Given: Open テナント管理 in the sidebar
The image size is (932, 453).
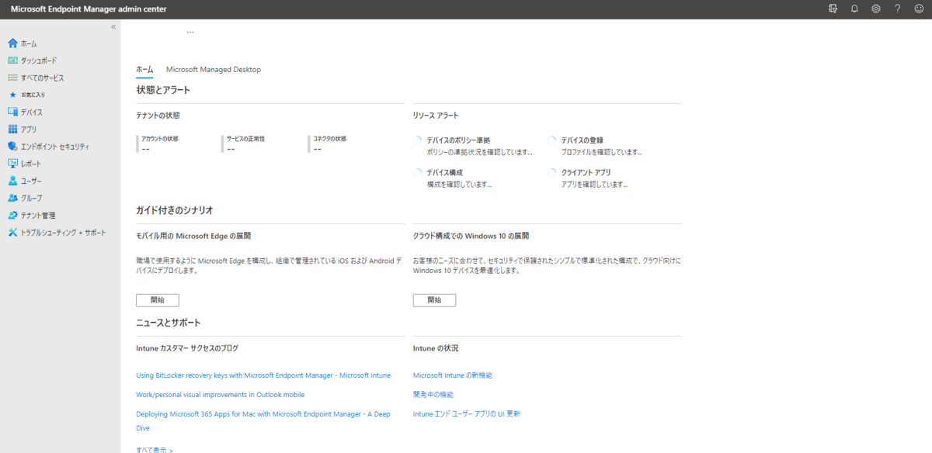Looking at the screenshot, I should (x=38, y=215).
